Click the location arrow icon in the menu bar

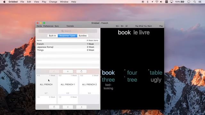click(x=152, y=2)
